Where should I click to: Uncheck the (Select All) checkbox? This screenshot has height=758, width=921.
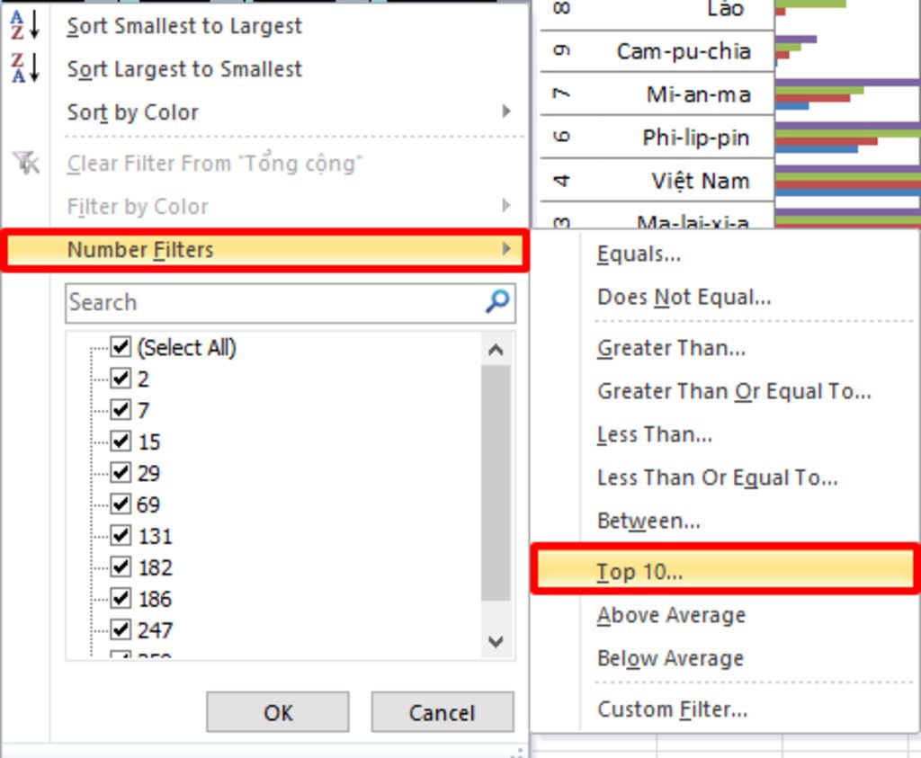click(x=121, y=347)
